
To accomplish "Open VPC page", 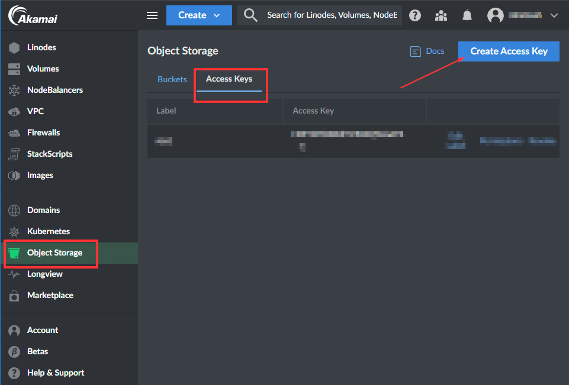I will (35, 111).
